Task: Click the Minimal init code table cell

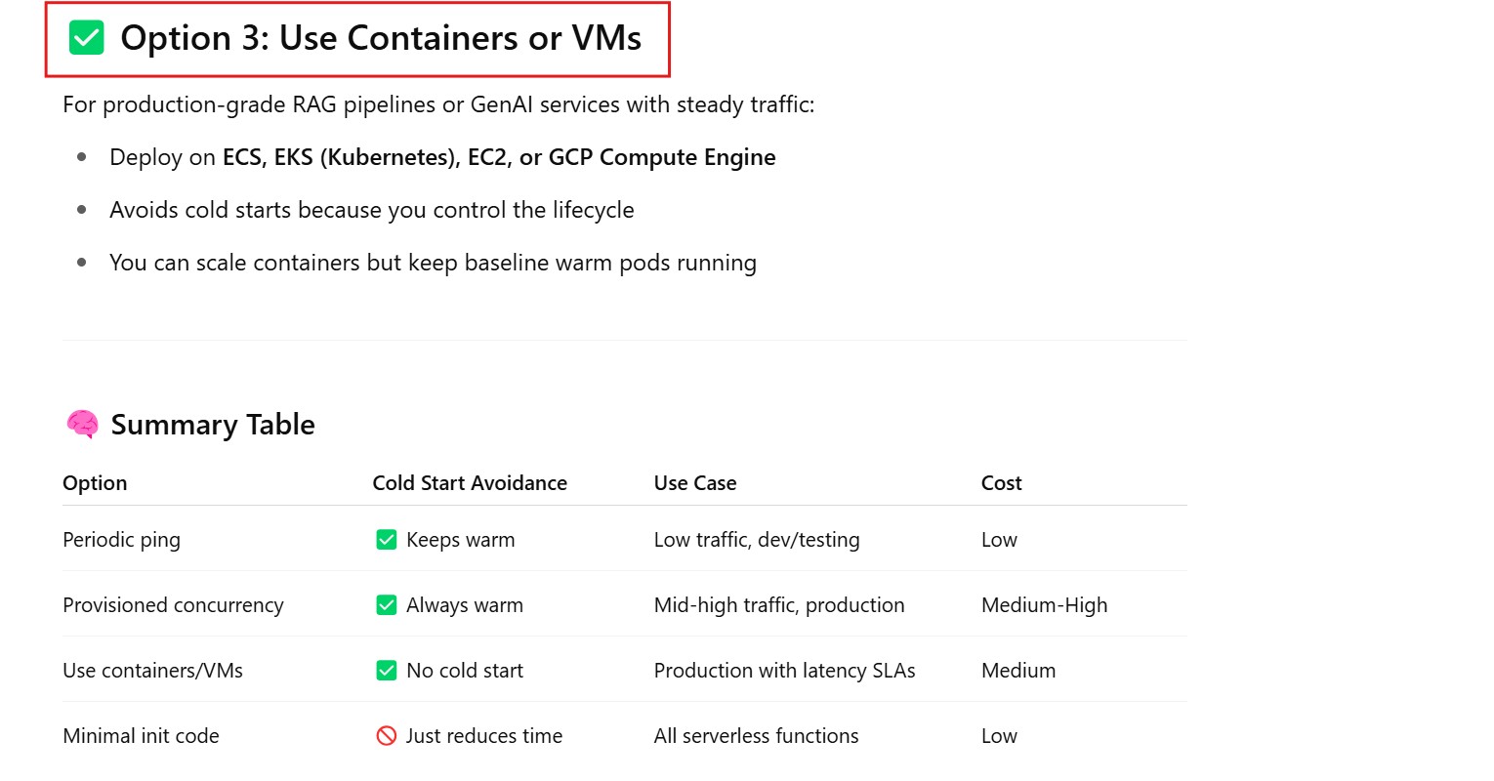Action: pyautogui.click(x=141, y=736)
